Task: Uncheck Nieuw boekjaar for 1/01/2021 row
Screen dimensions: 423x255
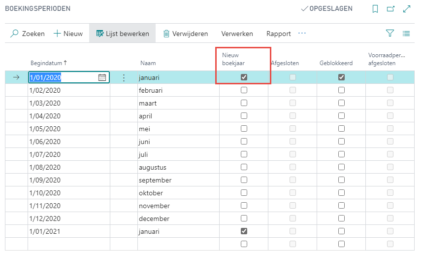Action: click(244, 231)
